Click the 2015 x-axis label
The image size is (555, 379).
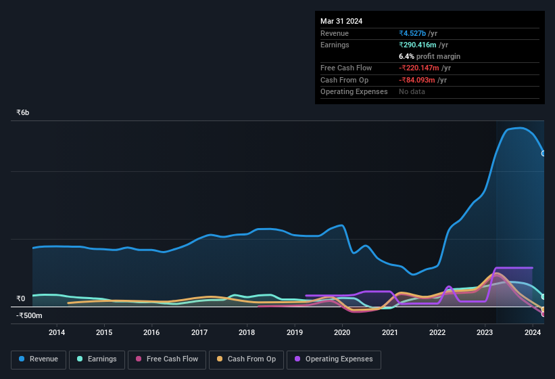pyautogui.click(x=104, y=332)
